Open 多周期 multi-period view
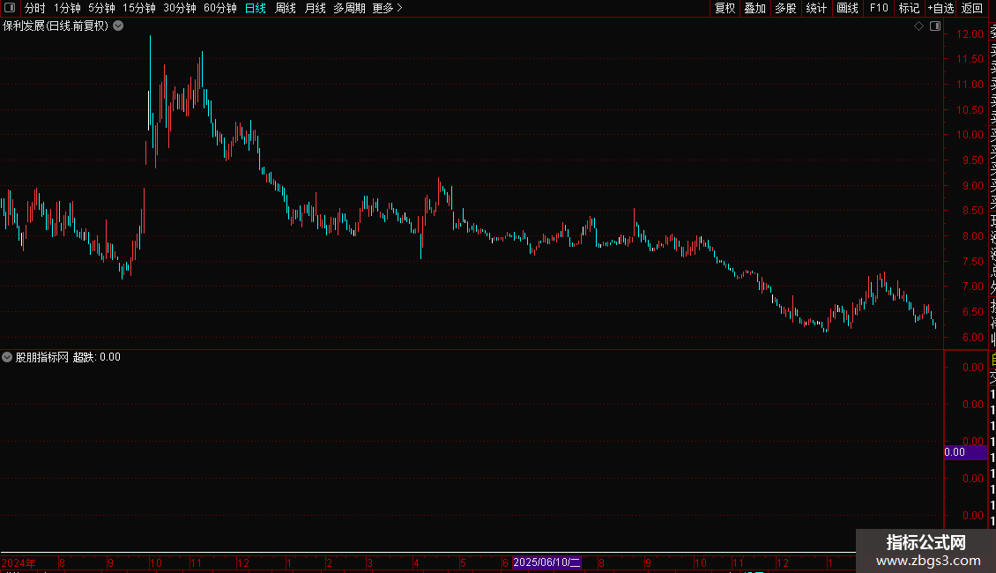996x573 pixels. click(349, 8)
